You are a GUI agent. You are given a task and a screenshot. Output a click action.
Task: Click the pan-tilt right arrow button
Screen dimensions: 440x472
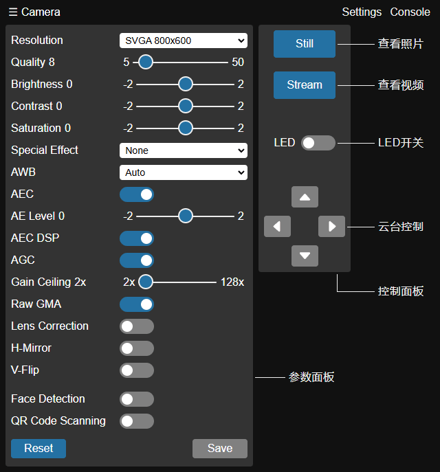click(331, 226)
